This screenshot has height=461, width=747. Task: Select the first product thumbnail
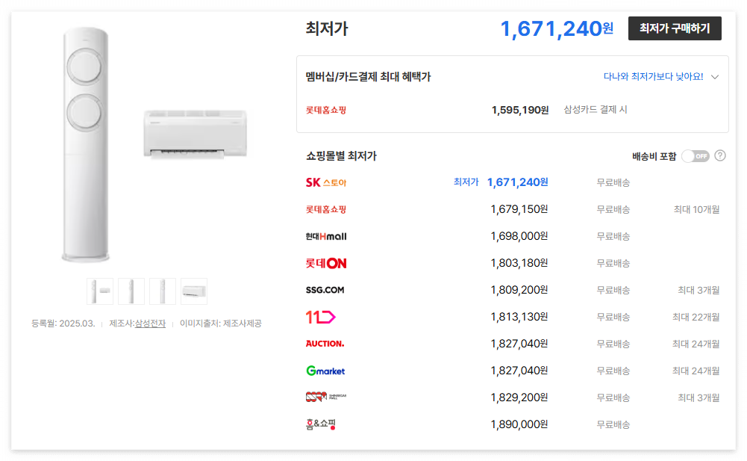[x=99, y=291]
